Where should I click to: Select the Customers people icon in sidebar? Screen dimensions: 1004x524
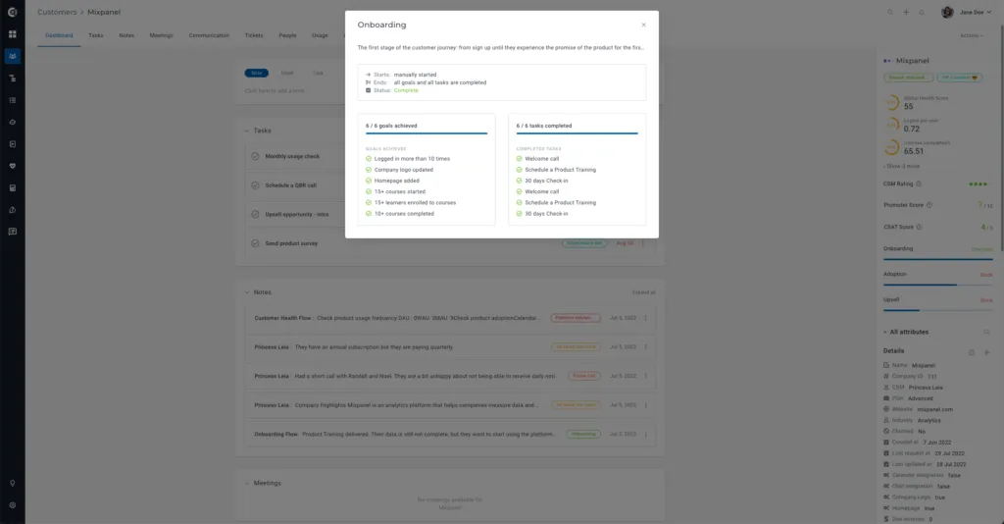click(12, 56)
